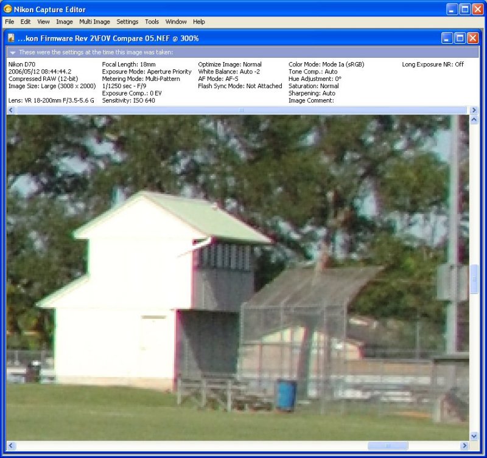Image resolution: width=487 pixels, height=458 pixels.
Task: Click 'Sensitivity: ISO 640' text
Action: (x=128, y=100)
